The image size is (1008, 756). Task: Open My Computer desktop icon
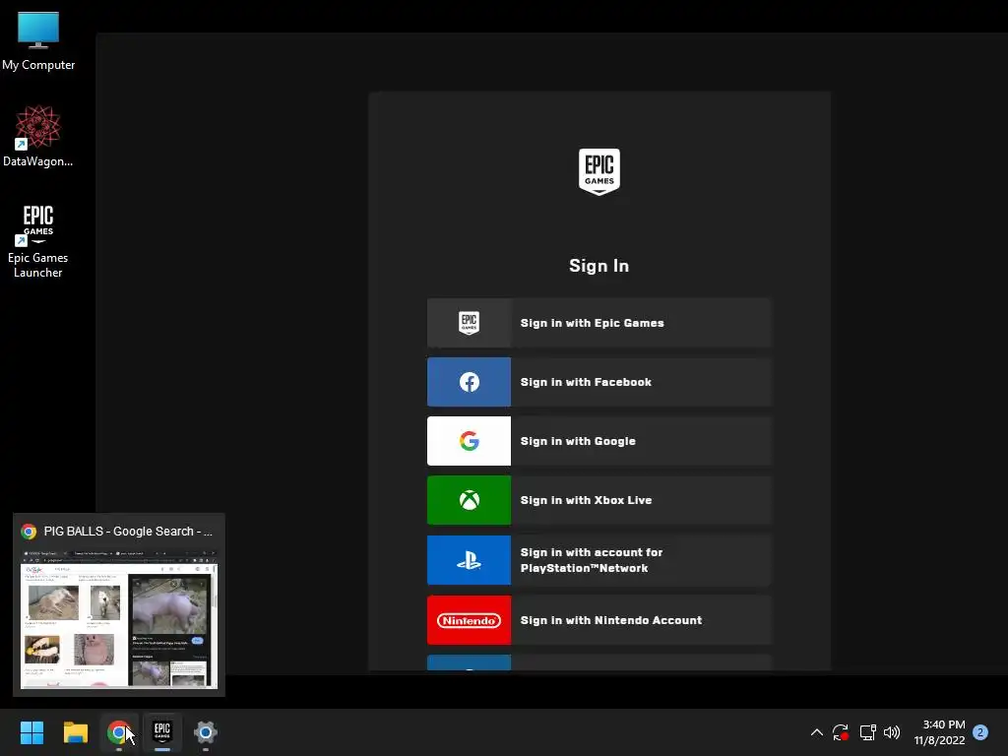pyautogui.click(x=38, y=41)
